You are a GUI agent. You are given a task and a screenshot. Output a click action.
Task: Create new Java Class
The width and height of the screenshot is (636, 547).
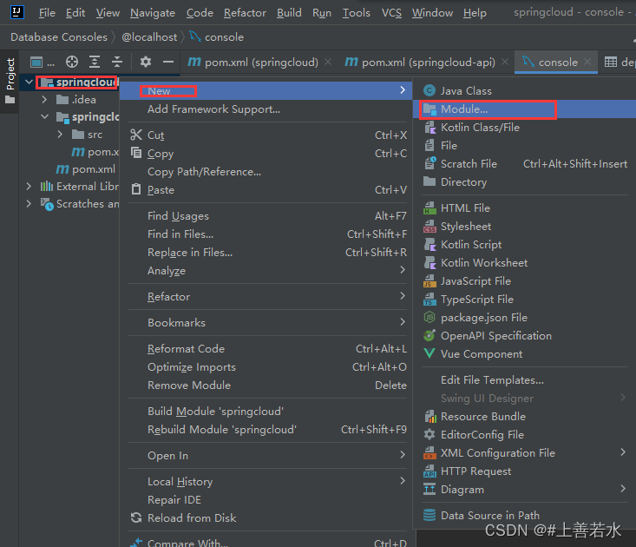point(524,91)
